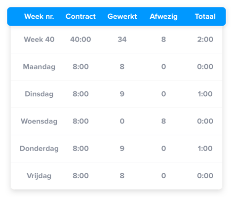This screenshot has width=233, height=197.
Task: Click the Woensdag row label
Action: (x=39, y=121)
